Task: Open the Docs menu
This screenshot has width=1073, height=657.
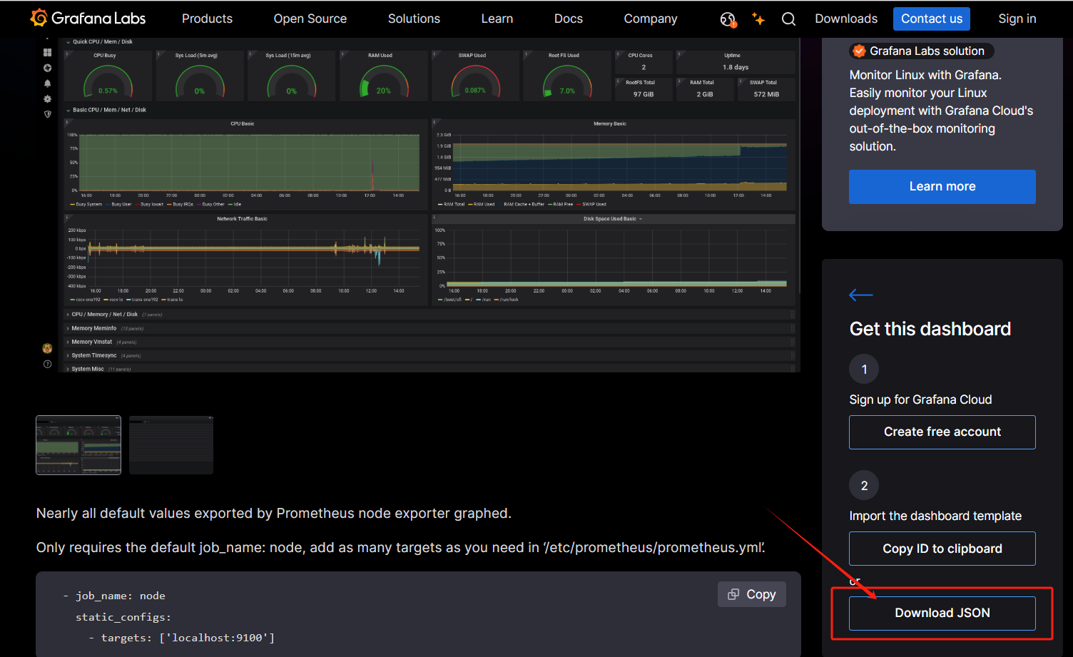Action: click(x=569, y=19)
